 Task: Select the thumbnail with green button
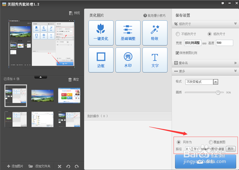[16, 119]
